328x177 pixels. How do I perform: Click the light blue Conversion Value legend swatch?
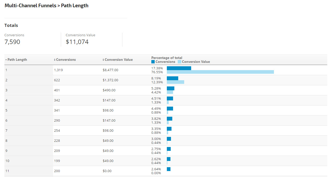(179, 62)
